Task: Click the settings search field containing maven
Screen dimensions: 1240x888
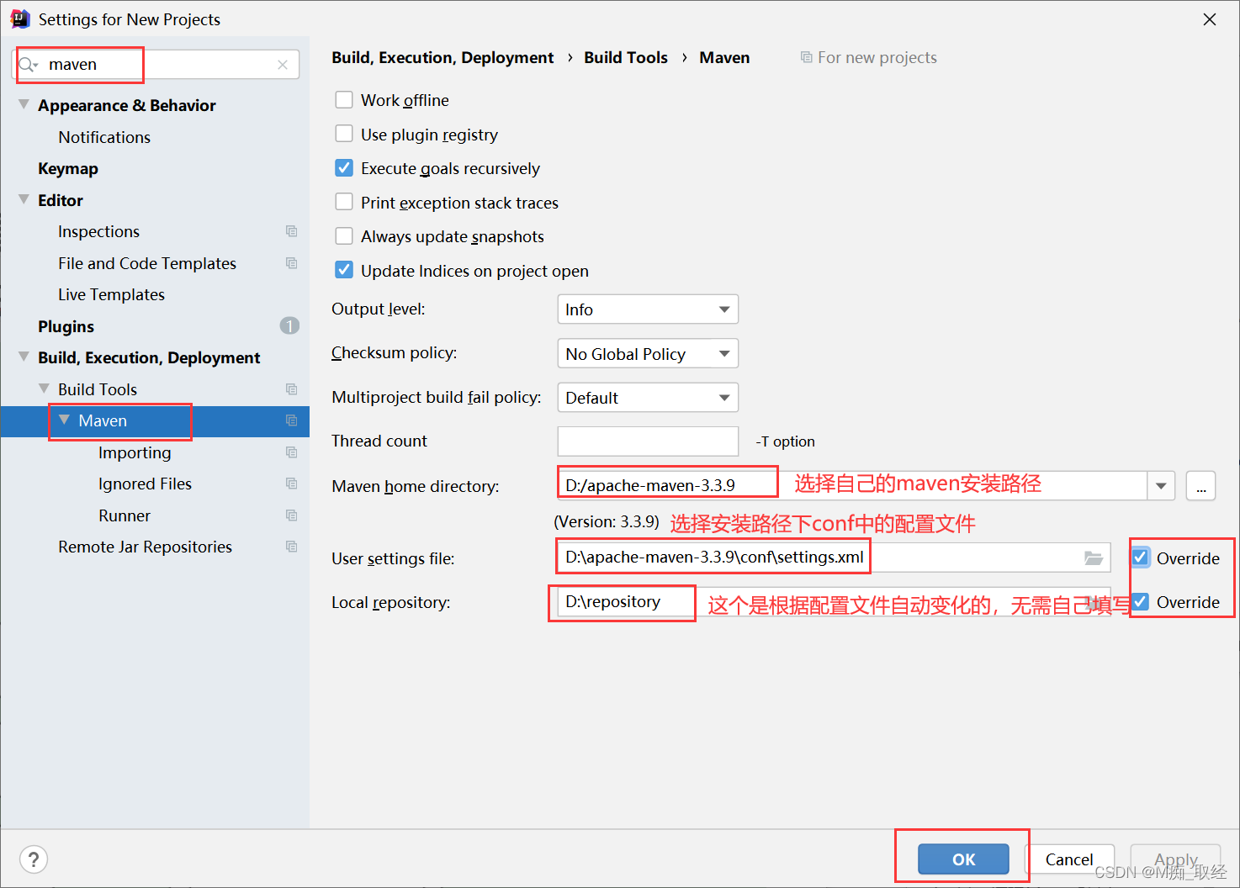Action: 156,65
